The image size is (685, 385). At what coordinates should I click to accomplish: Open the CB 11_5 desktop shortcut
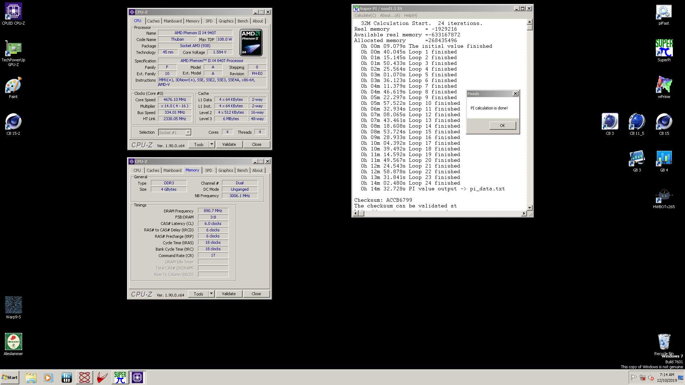click(x=637, y=124)
